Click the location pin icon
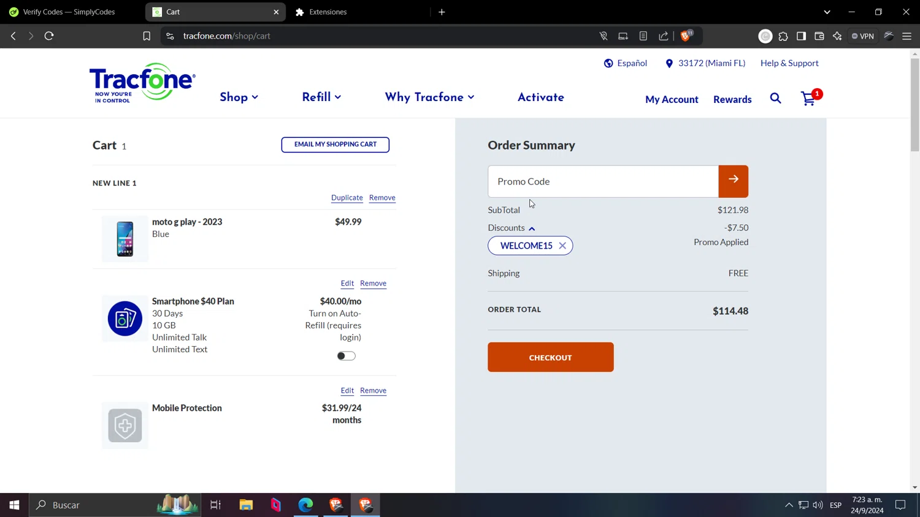The height and width of the screenshot is (517, 920). click(x=669, y=63)
